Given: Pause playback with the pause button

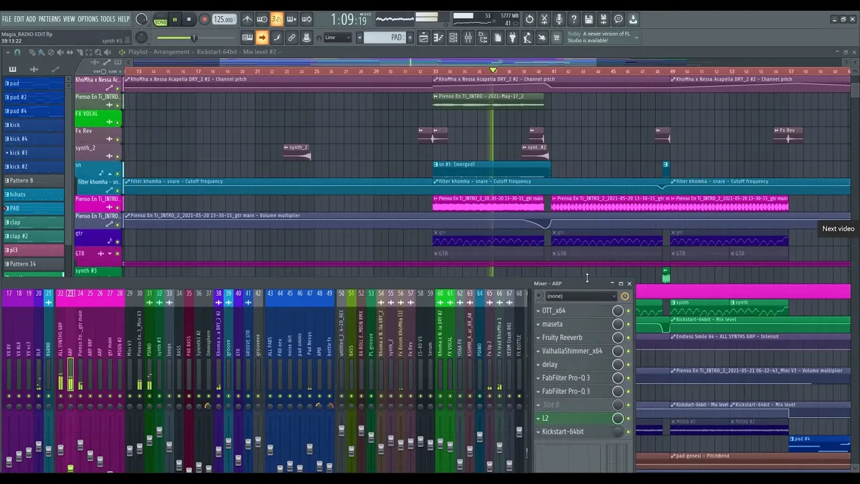Looking at the screenshot, I should click(x=175, y=19).
